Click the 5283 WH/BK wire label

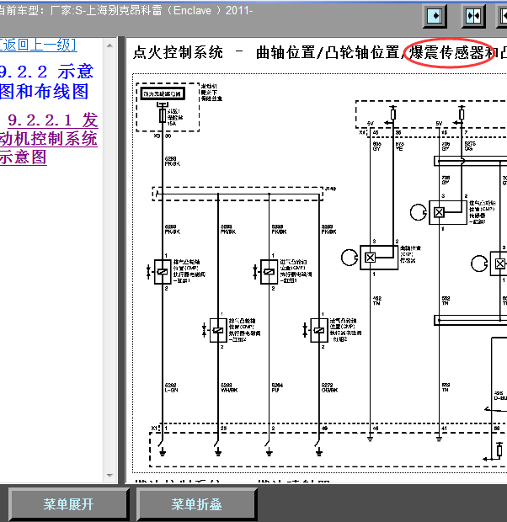tap(229, 387)
